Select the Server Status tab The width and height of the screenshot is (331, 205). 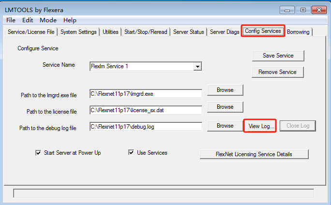pos(188,32)
